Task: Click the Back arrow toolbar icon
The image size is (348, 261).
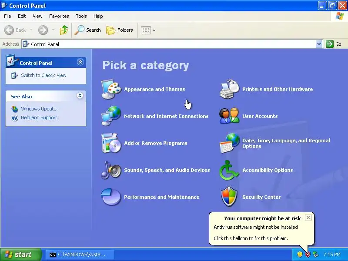Action: pyautogui.click(x=9, y=30)
